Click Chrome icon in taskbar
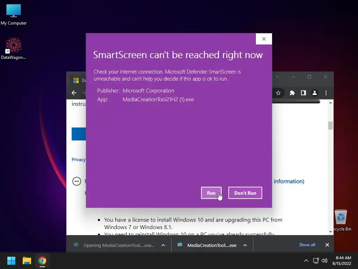 coord(42,261)
